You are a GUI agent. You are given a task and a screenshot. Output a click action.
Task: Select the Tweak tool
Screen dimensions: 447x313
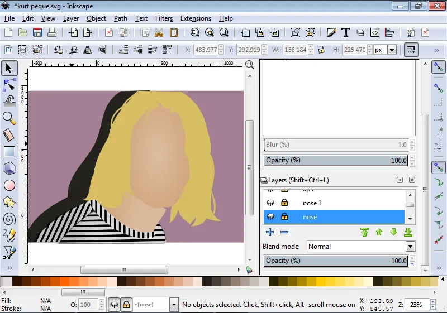(9, 102)
